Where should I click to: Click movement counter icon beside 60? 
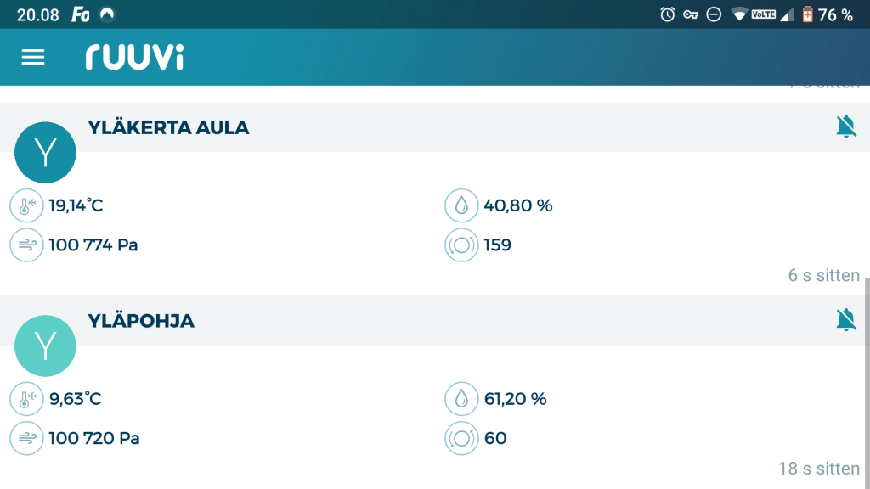[x=461, y=438]
